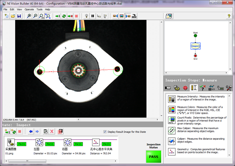
Task: Click the Zoom Out magnifier icon
Action: [x=35, y=16]
